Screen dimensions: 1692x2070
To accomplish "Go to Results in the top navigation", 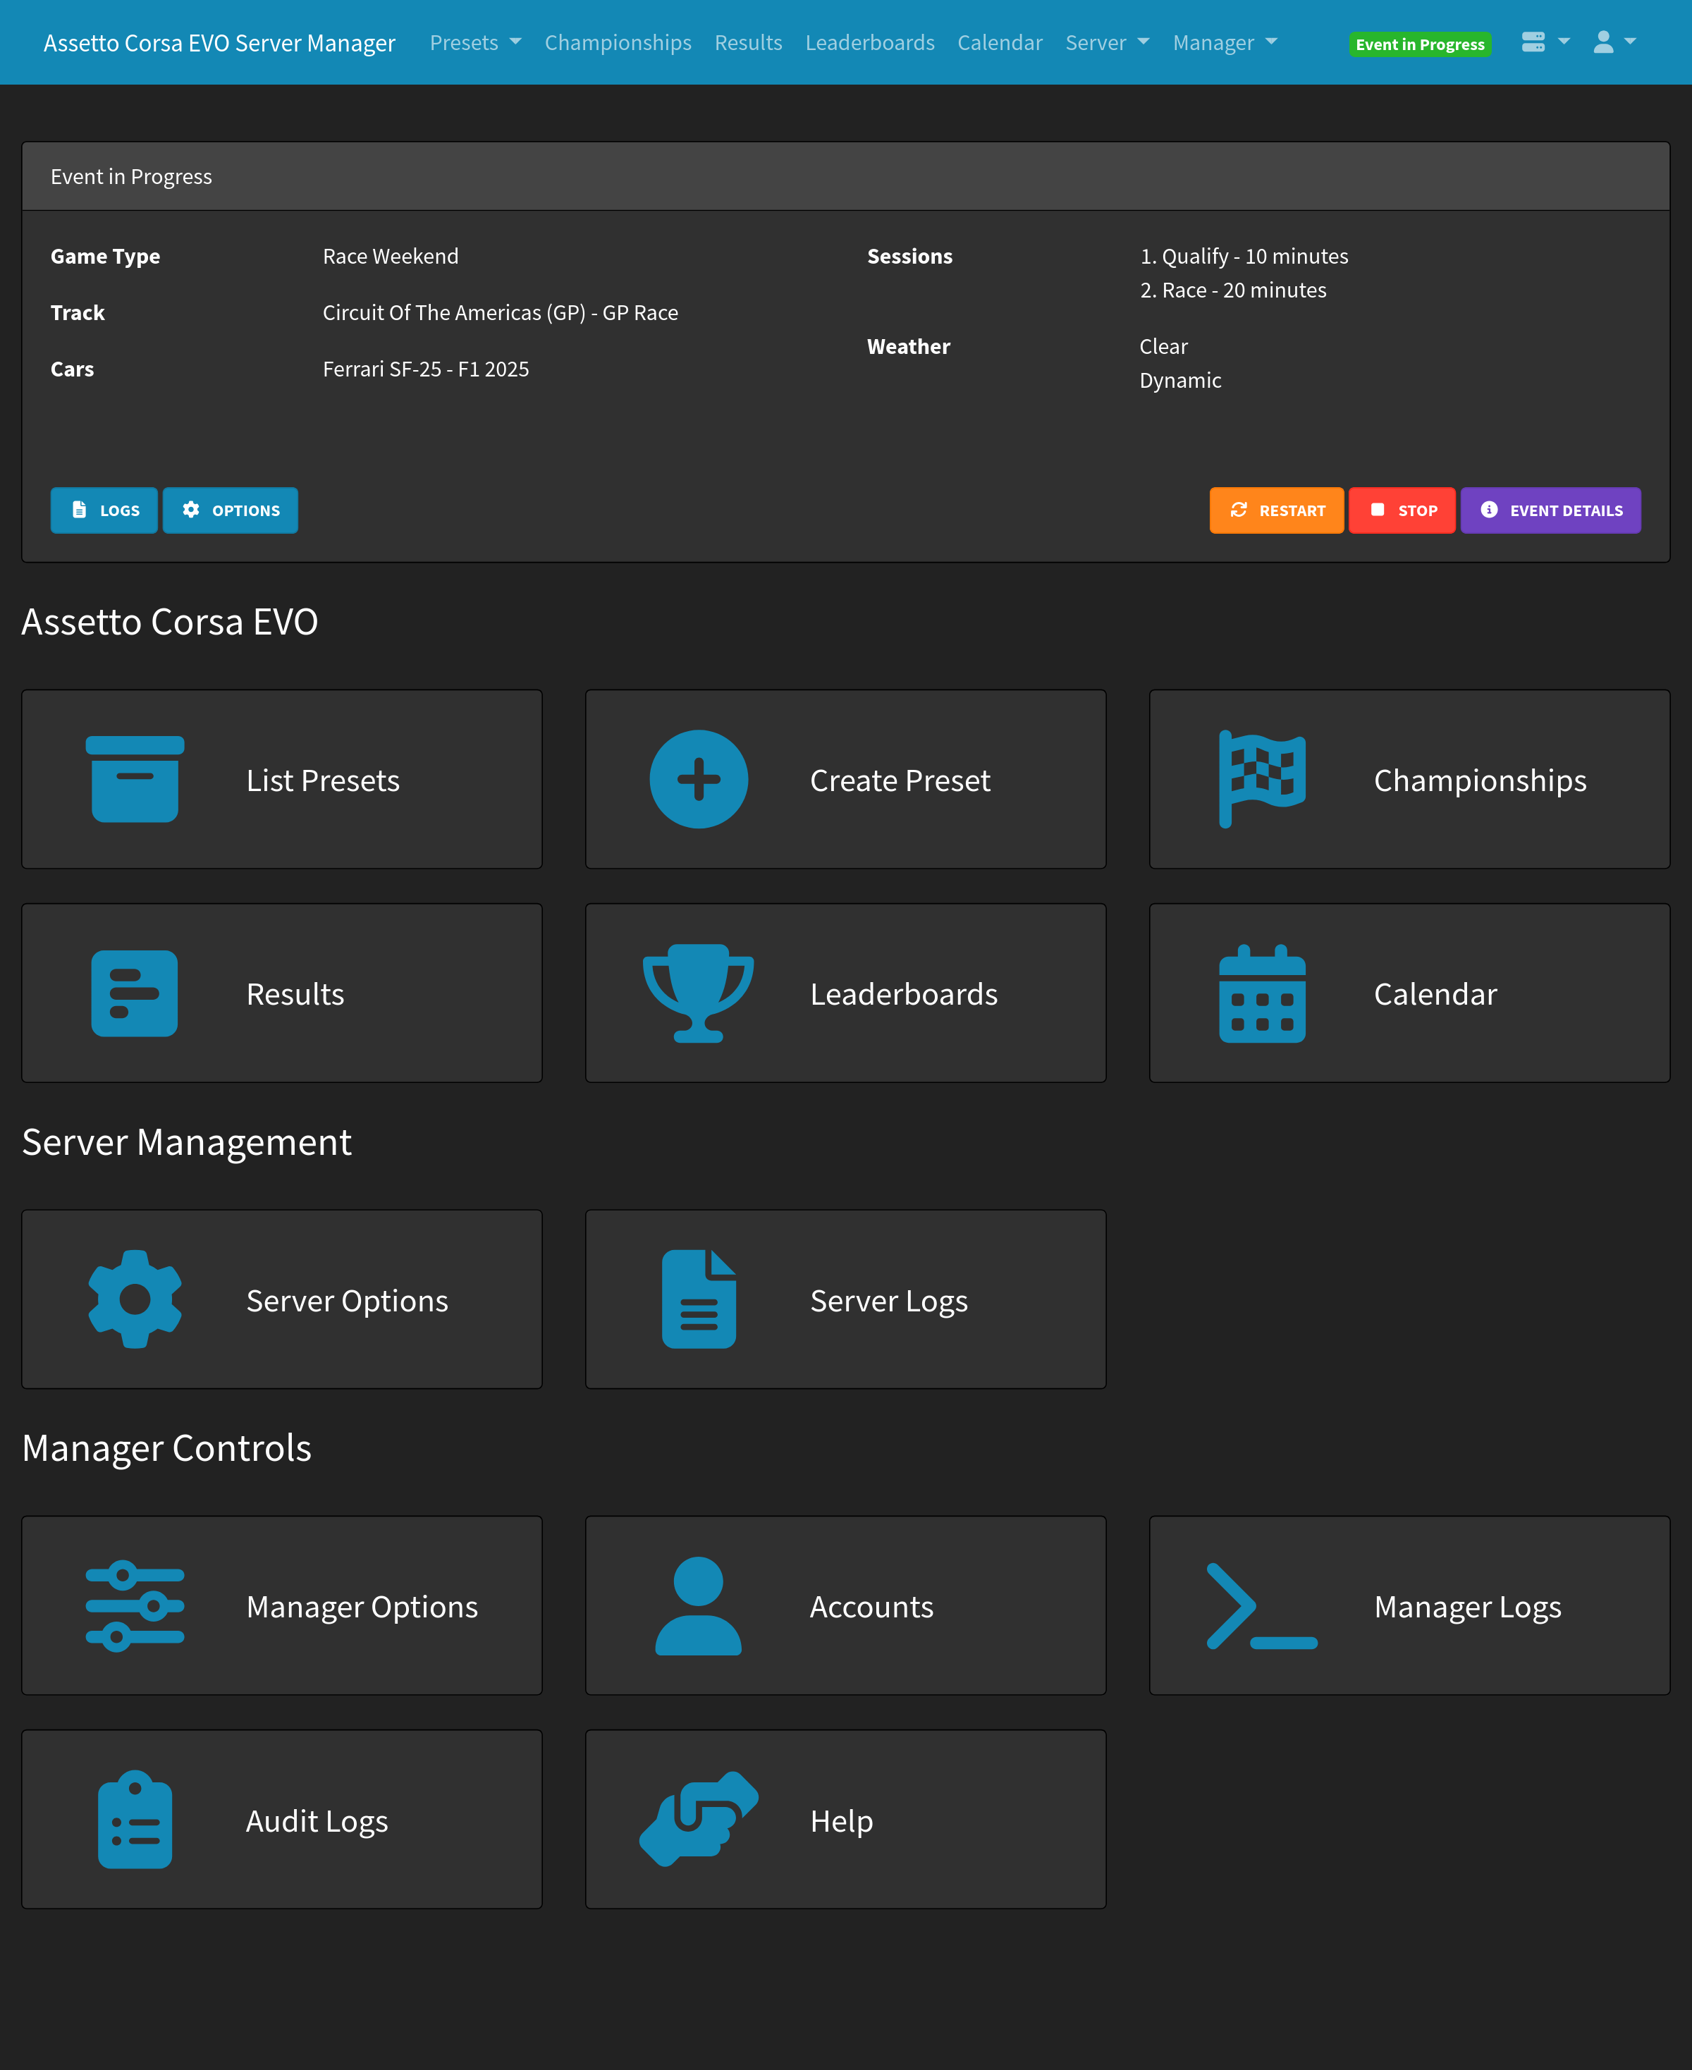I will [749, 42].
